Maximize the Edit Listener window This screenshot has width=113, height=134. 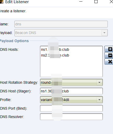[x=96, y=2]
